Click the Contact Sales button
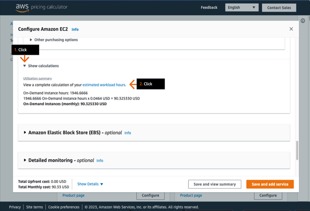The height and width of the screenshot is (211, 310). [279, 7]
